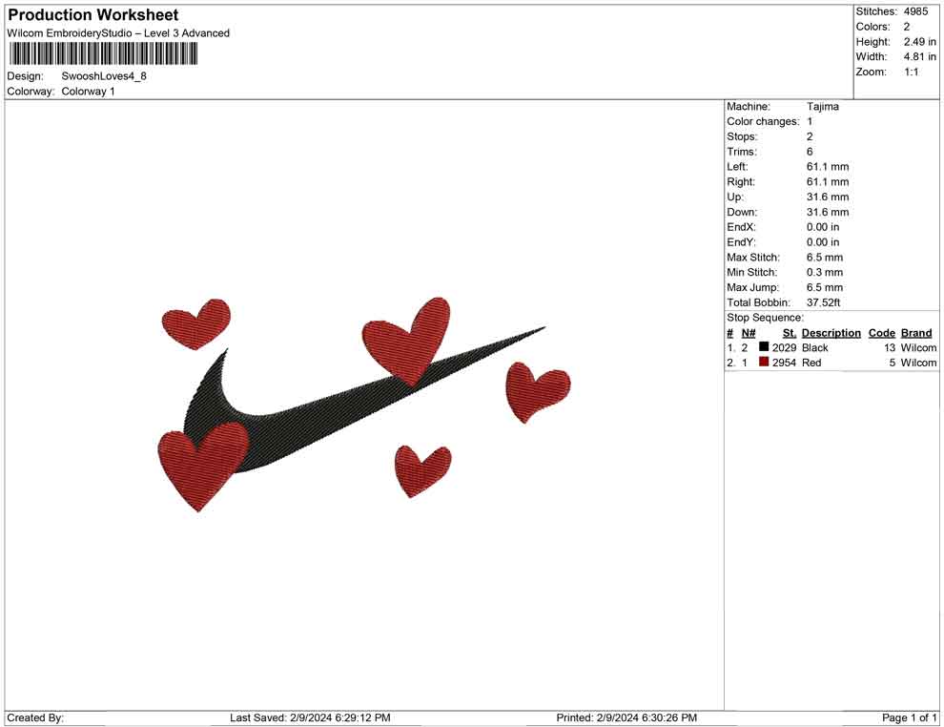
Task: Click the machine value 'Tajima'
Action: pyautogui.click(x=822, y=107)
